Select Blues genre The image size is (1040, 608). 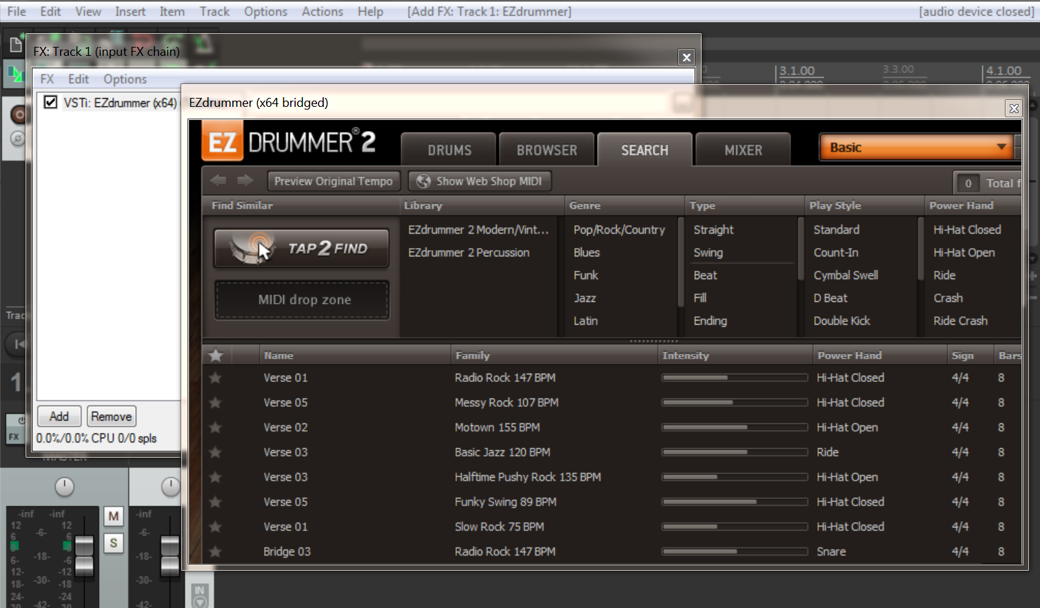tap(587, 252)
